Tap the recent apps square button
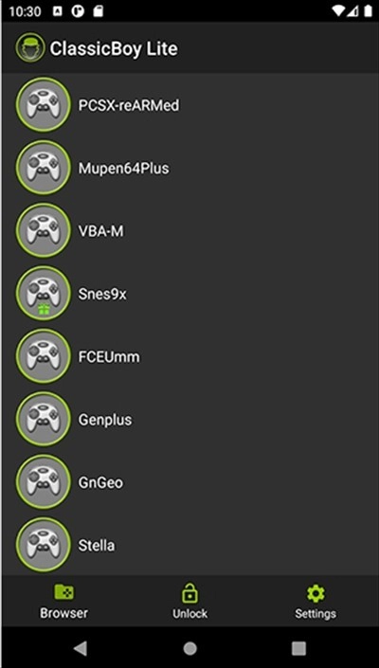 point(299,648)
